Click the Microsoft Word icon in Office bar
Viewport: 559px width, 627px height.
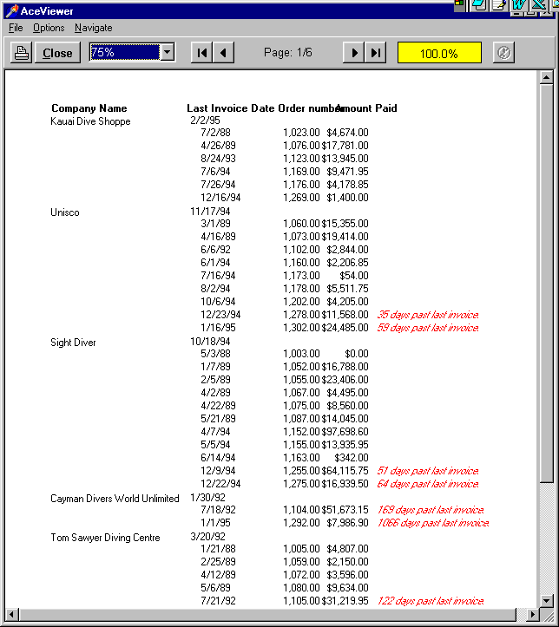tap(519, 5)
